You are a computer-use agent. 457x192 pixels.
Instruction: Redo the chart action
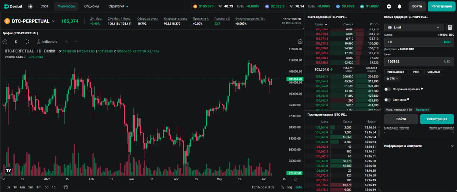tap(75, 42)
